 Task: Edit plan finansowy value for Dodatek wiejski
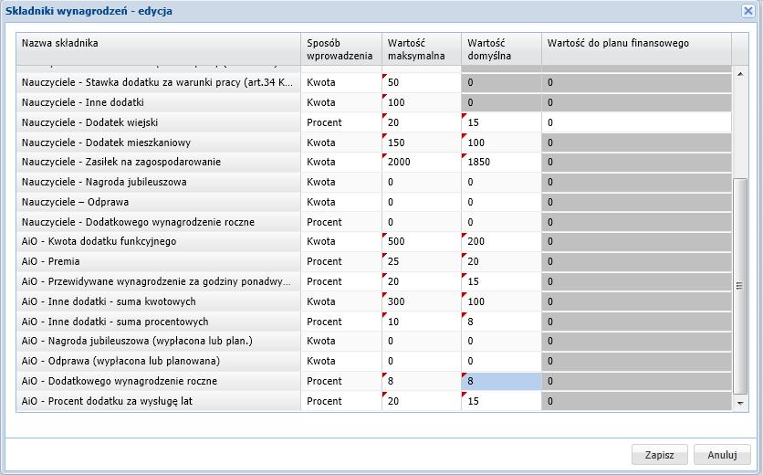point(636,122)
